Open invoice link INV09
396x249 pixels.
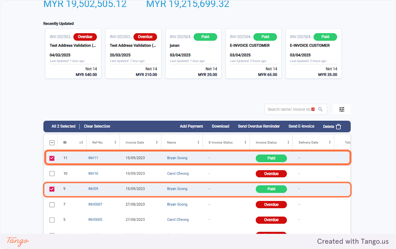(x=93, y=189)
